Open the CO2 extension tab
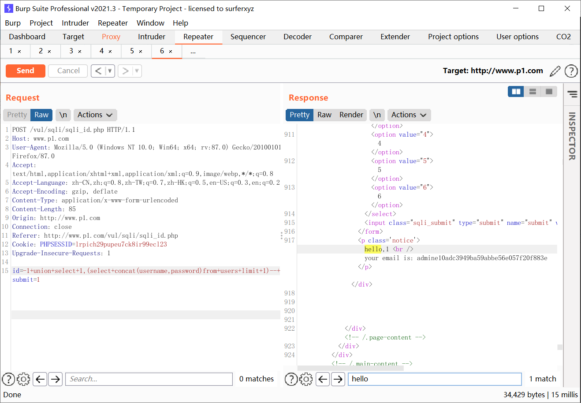Viewport: 581px width, 403px height. tap(563, 37)
